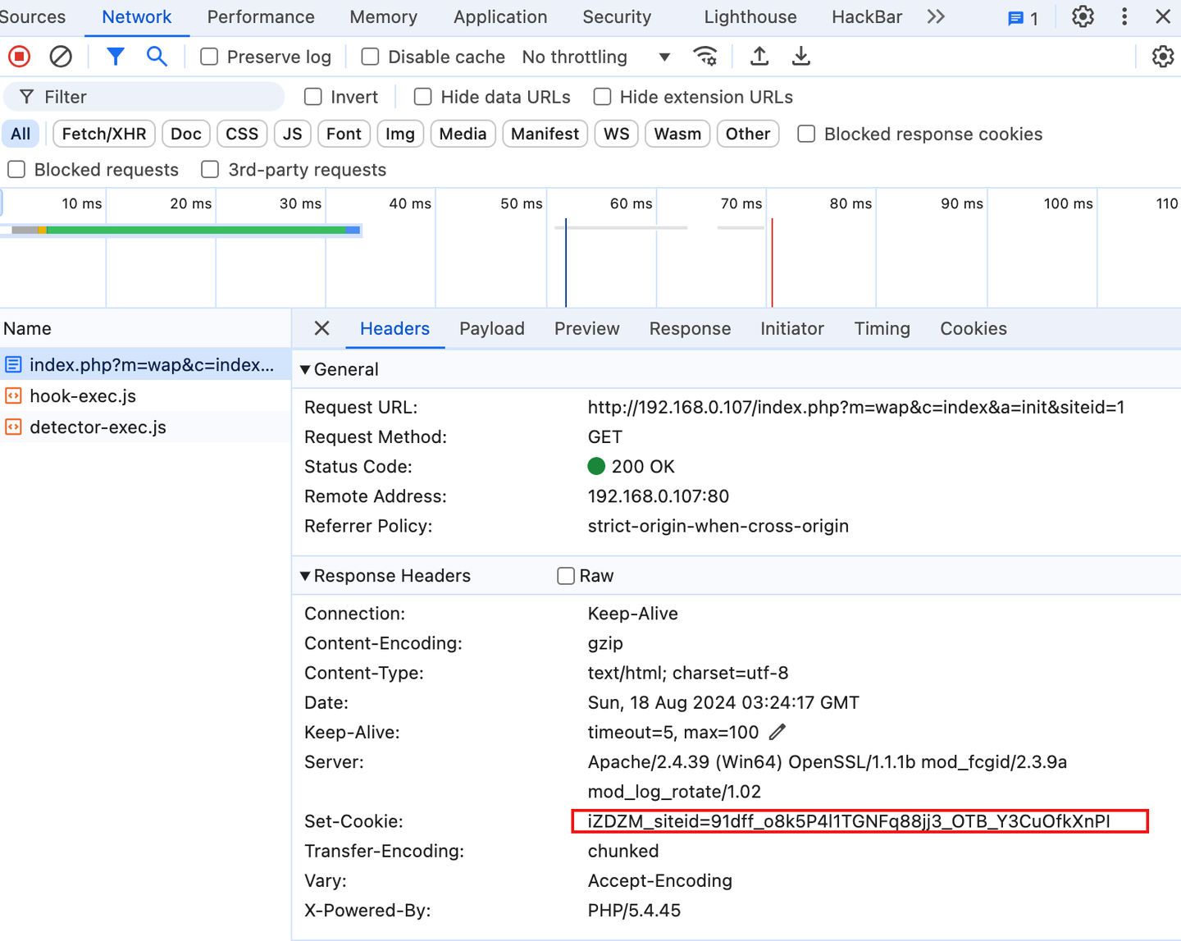Click the network overview timeline bar

coord(182,230)
